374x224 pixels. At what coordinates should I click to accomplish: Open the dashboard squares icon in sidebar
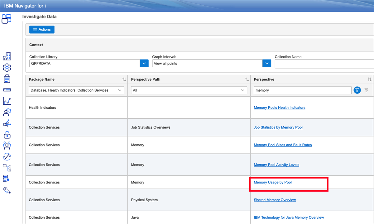point(7,19)
